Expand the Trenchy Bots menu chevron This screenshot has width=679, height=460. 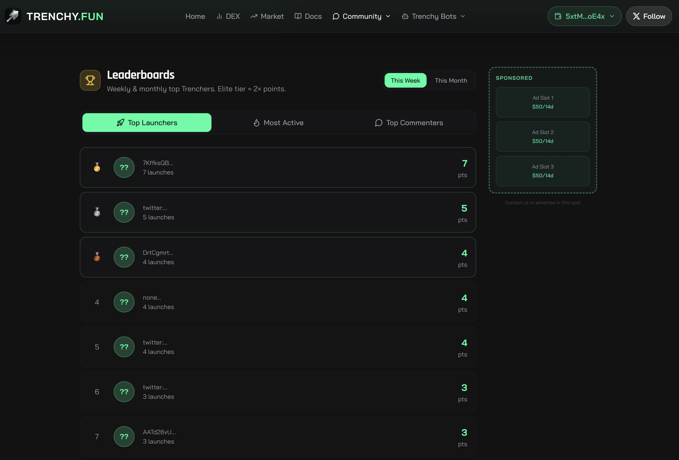(463, 16)
